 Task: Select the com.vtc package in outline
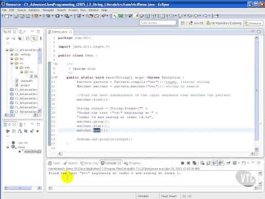(x=20, y=143)
